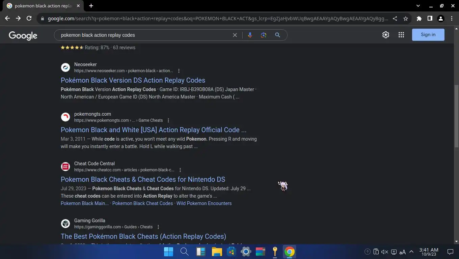
Task: Open the notification center icon
Action: 450,252
